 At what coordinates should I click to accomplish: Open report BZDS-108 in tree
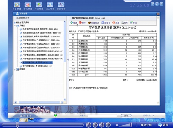[x=43, y=55]
